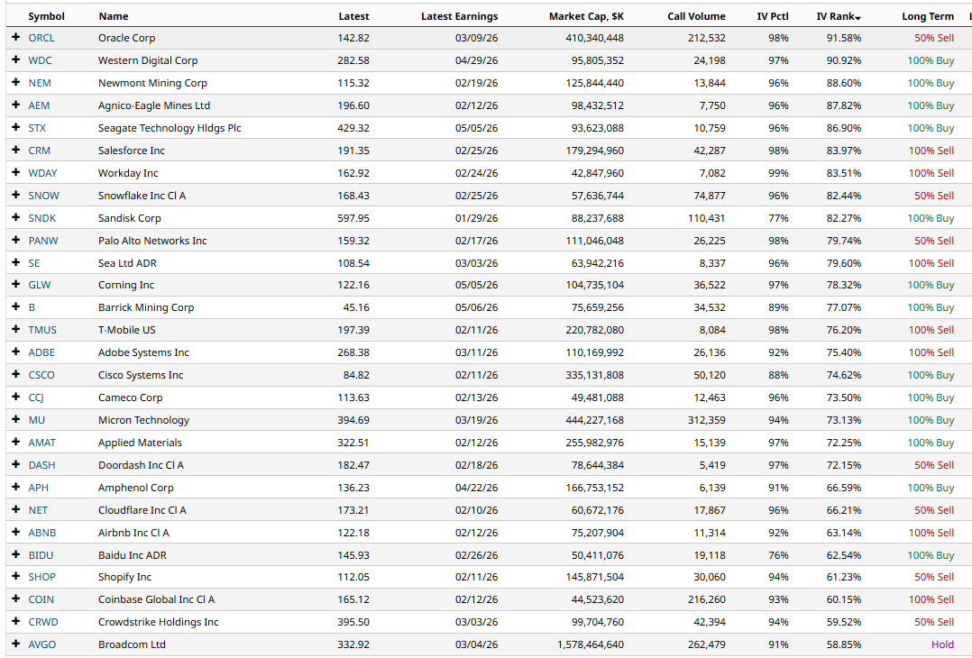Open the STX symbol link
This screenshot has height=658, width=972.
[37, 128]
